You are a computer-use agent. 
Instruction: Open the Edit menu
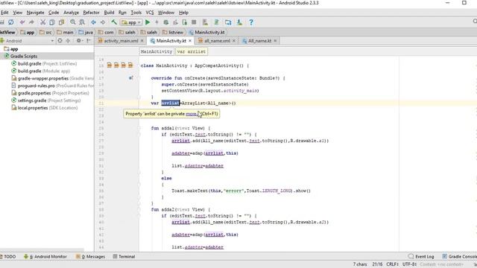coord(4,13)
